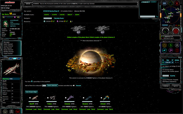
Task: Open the Career Channel
Action: point(8,46)
